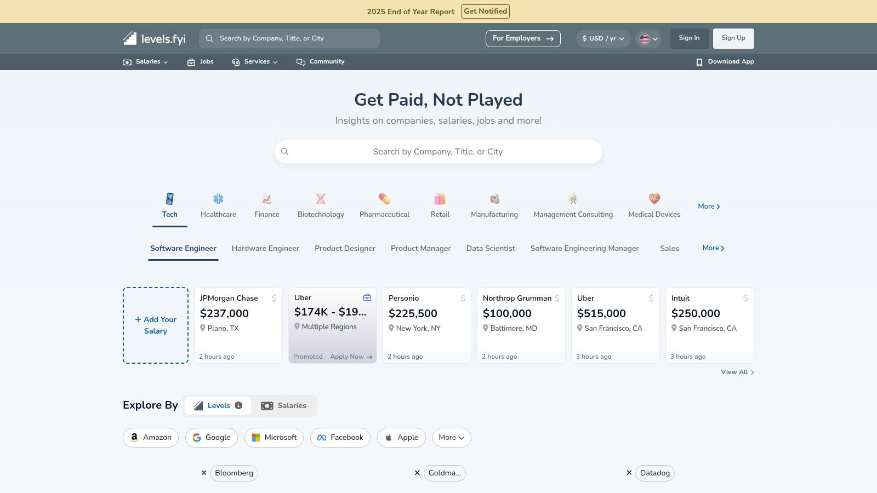Click the main hero search field
Viewport: 877px width, 493px height.
(438, 152)
